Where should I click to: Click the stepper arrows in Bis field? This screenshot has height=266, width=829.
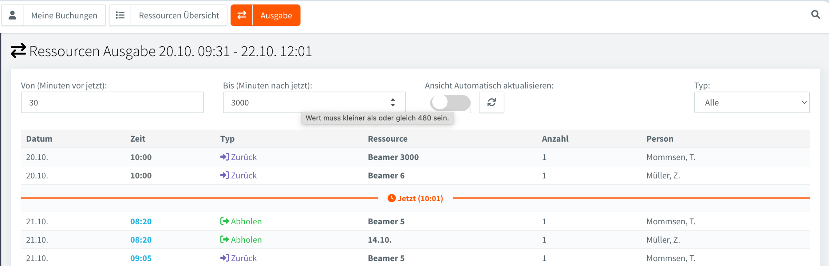[393, 102]
